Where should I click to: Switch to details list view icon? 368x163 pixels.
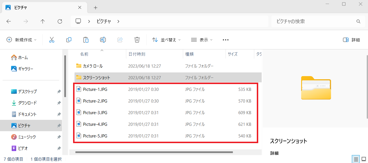pyautogui.click(x=355, y=159)
